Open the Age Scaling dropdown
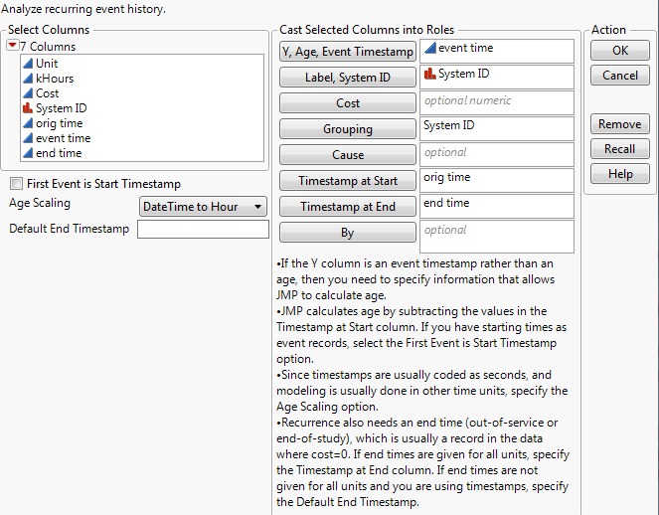Image resolution: width=659 pixels, height=515 pixels. tap(204, 207)
